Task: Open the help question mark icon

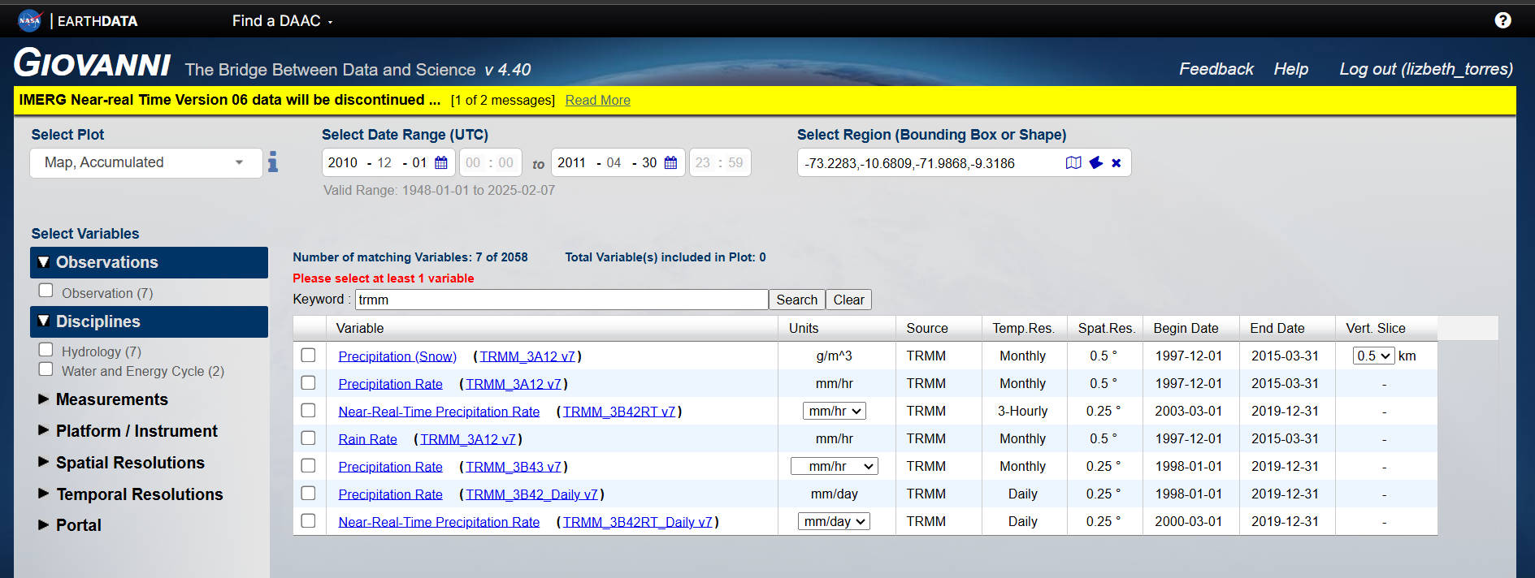Action: tap(1502, 20)
